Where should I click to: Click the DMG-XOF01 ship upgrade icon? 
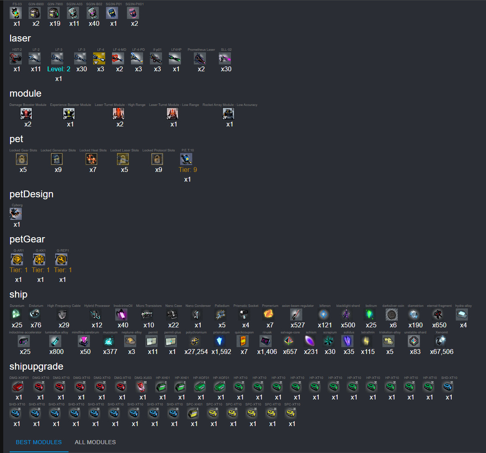(18, 387)
